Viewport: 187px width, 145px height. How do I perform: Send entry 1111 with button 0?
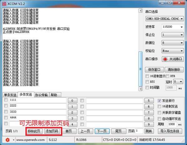pos(73,101)
